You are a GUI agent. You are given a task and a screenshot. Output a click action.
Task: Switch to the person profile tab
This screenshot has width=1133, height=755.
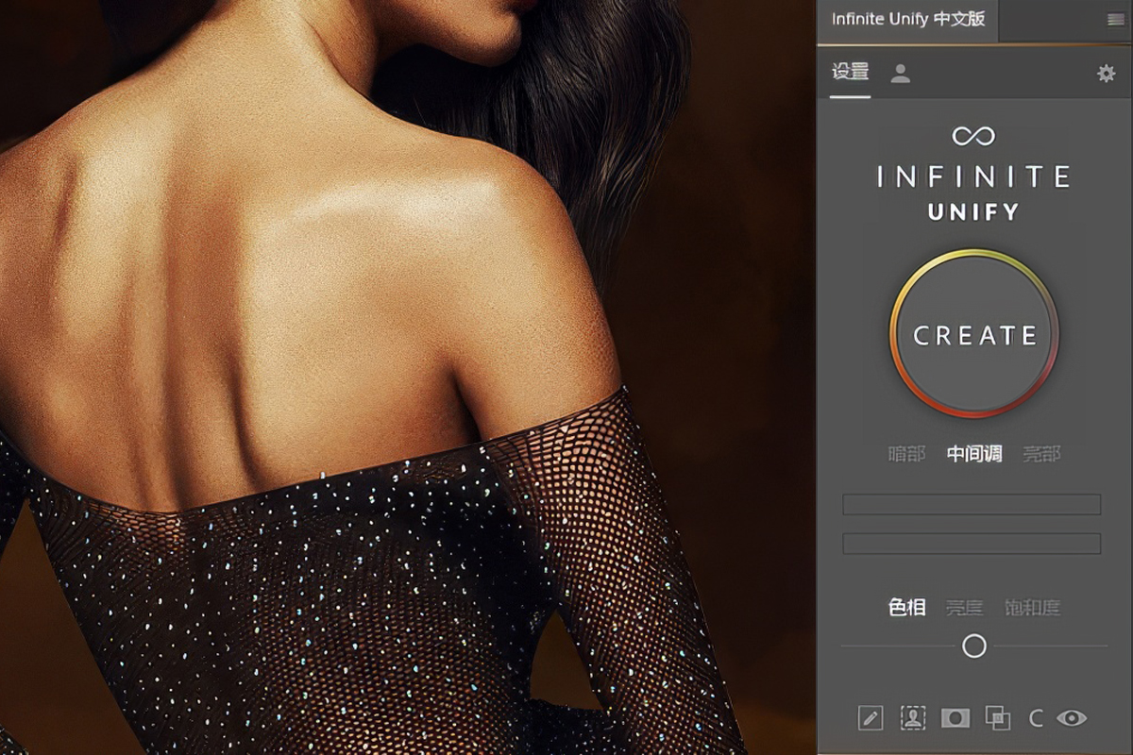click(x=901, y=74)
